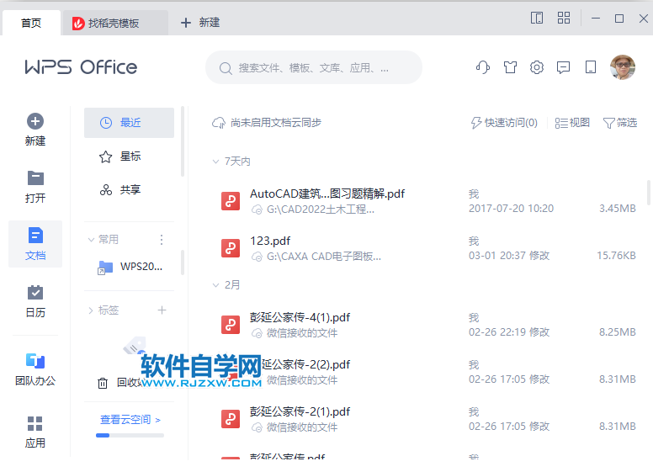653x472 pixels.
Task: Click the file list vertical scrollbar
Action: [649, 193]
